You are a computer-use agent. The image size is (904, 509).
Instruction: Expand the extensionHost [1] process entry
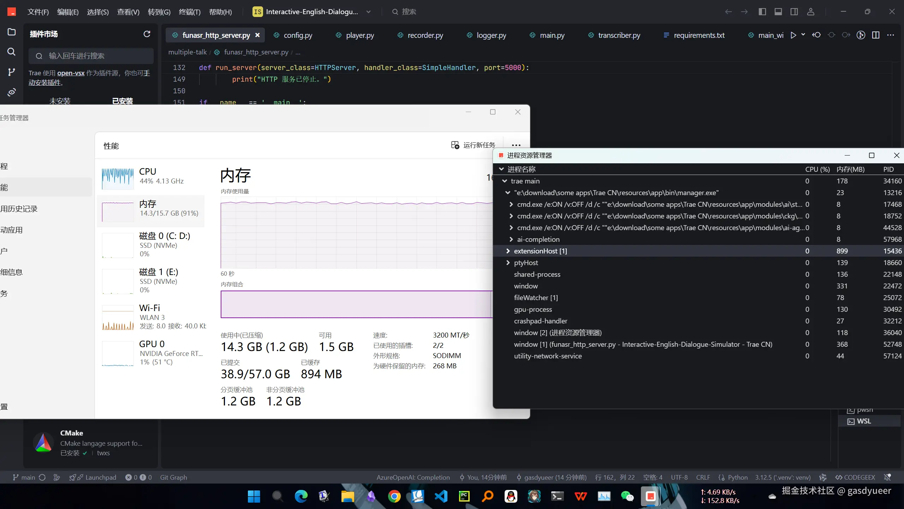[508, 251]
